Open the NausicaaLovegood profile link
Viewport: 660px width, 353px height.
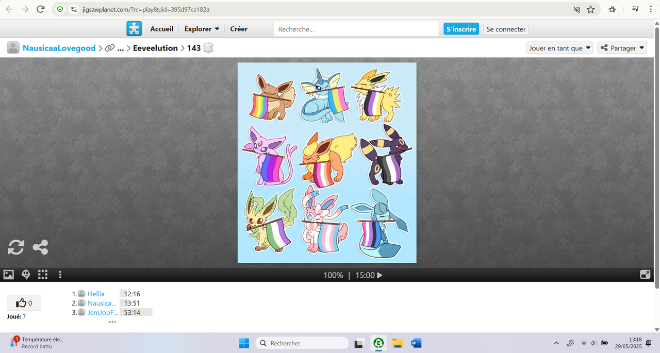(59, 48)
